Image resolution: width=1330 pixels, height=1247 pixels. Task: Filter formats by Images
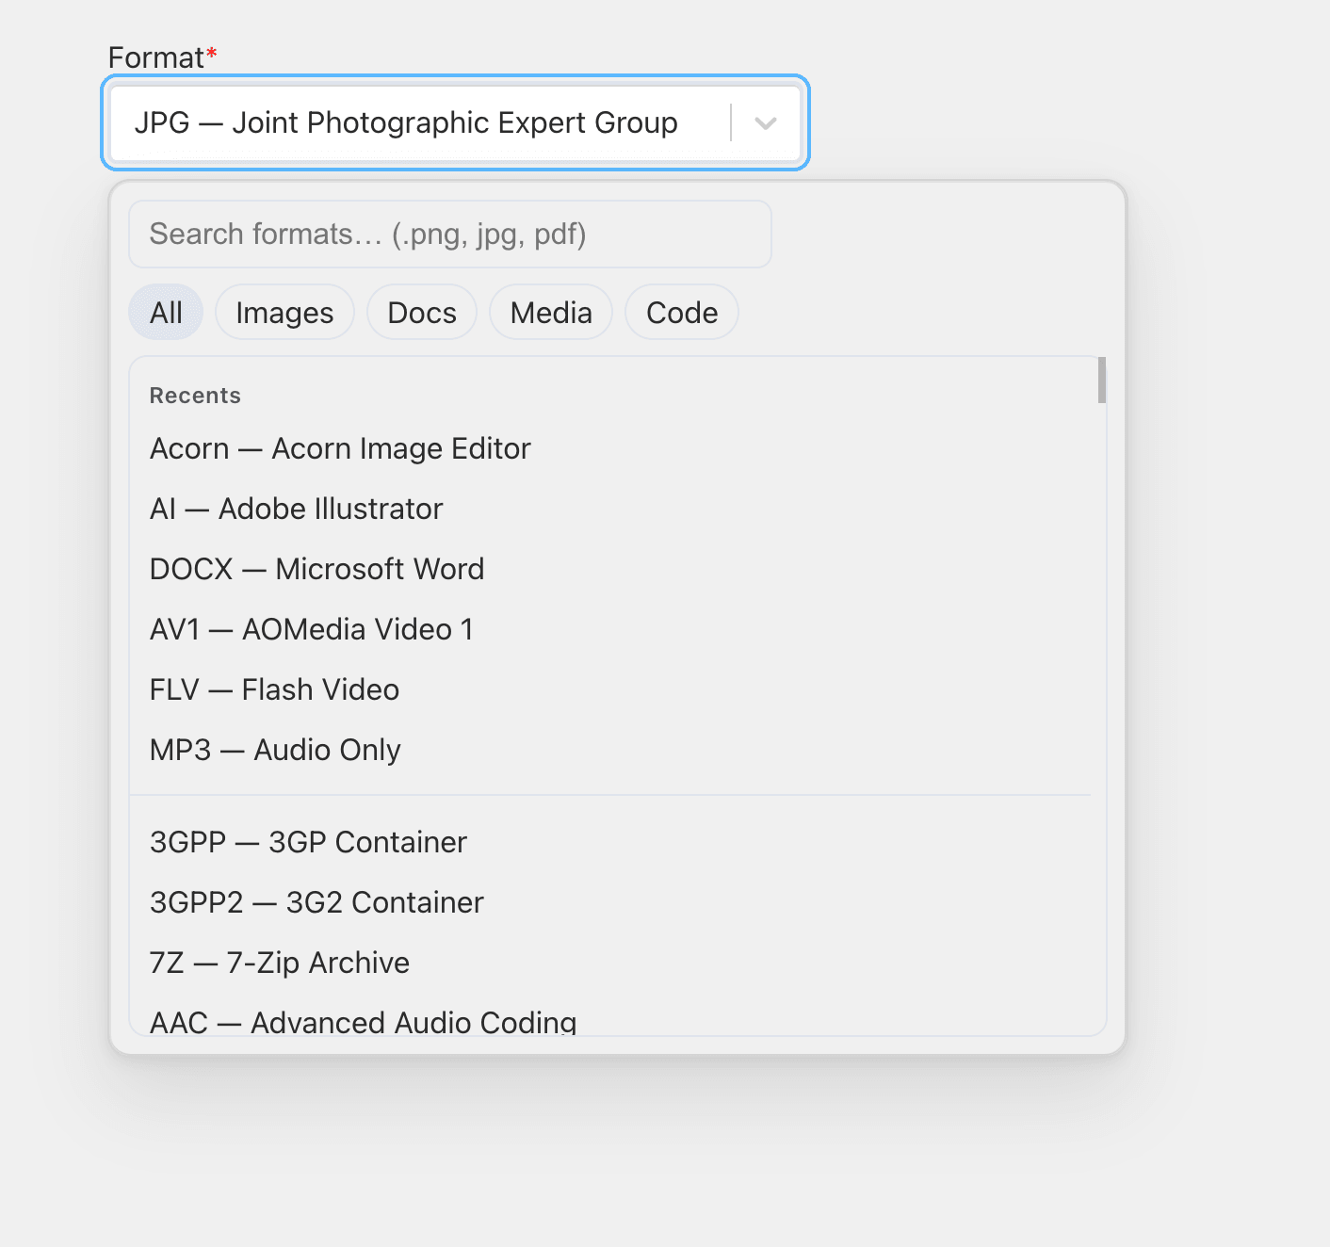284,312
